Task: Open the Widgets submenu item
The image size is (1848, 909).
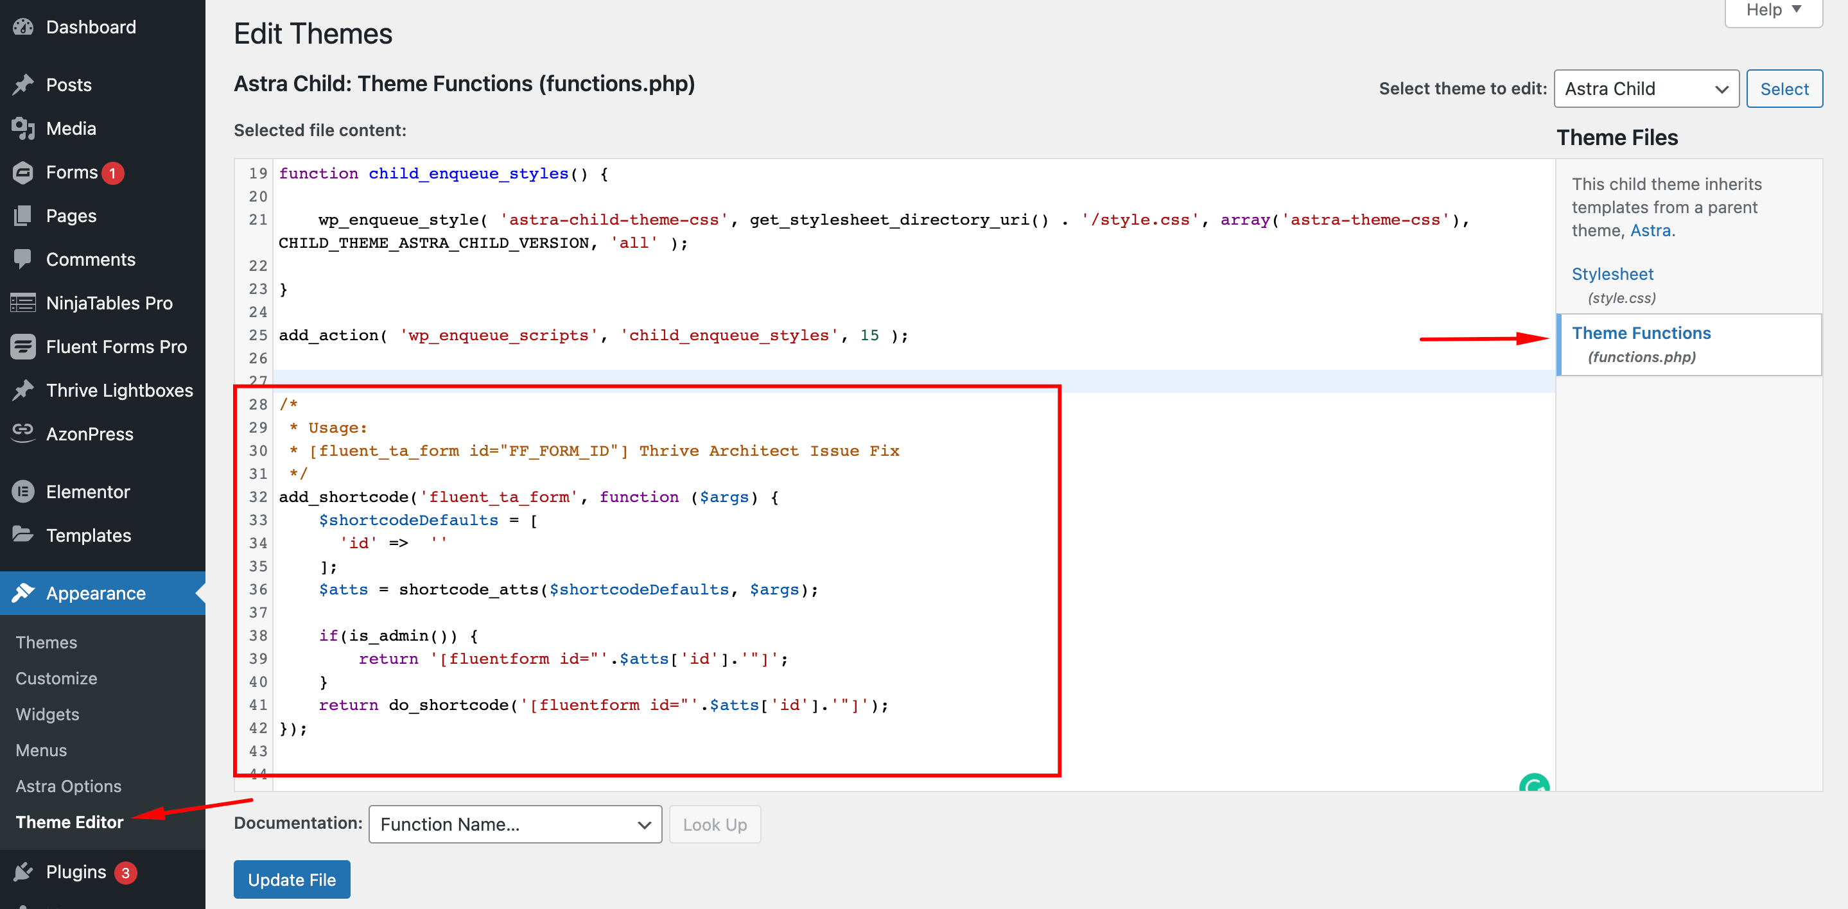Action: tap(48, 714)
